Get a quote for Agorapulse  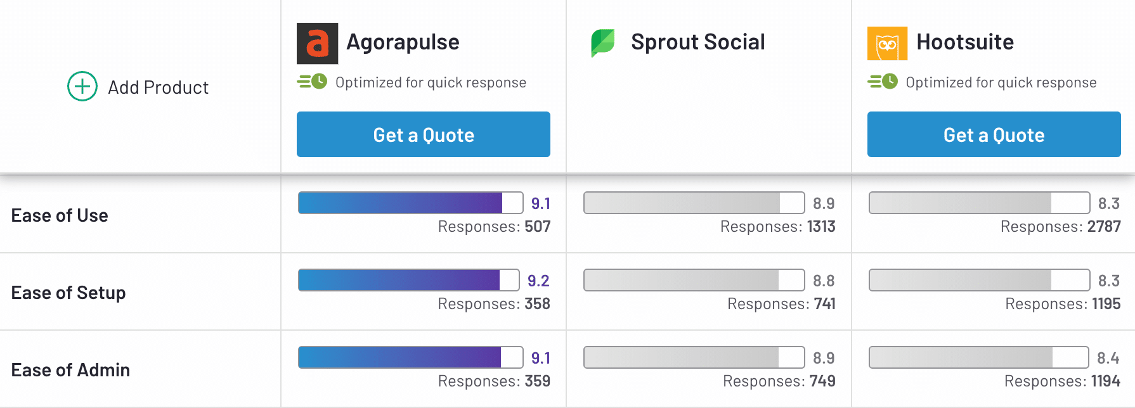coord(424,134)
